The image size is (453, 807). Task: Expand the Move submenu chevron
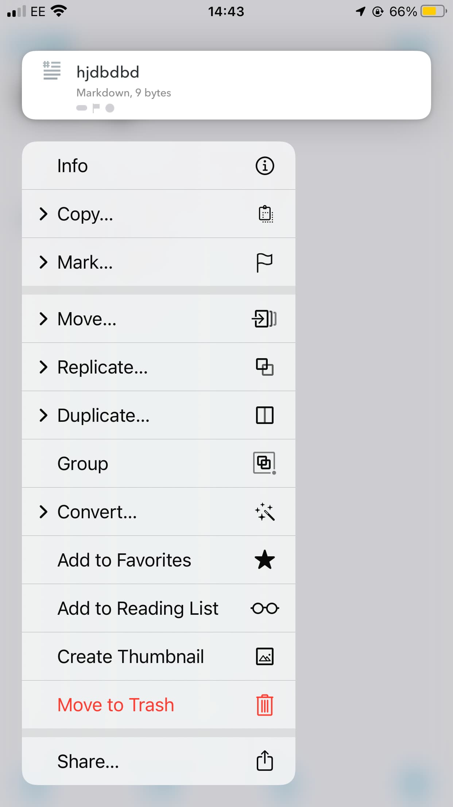[x=43, y=319]
